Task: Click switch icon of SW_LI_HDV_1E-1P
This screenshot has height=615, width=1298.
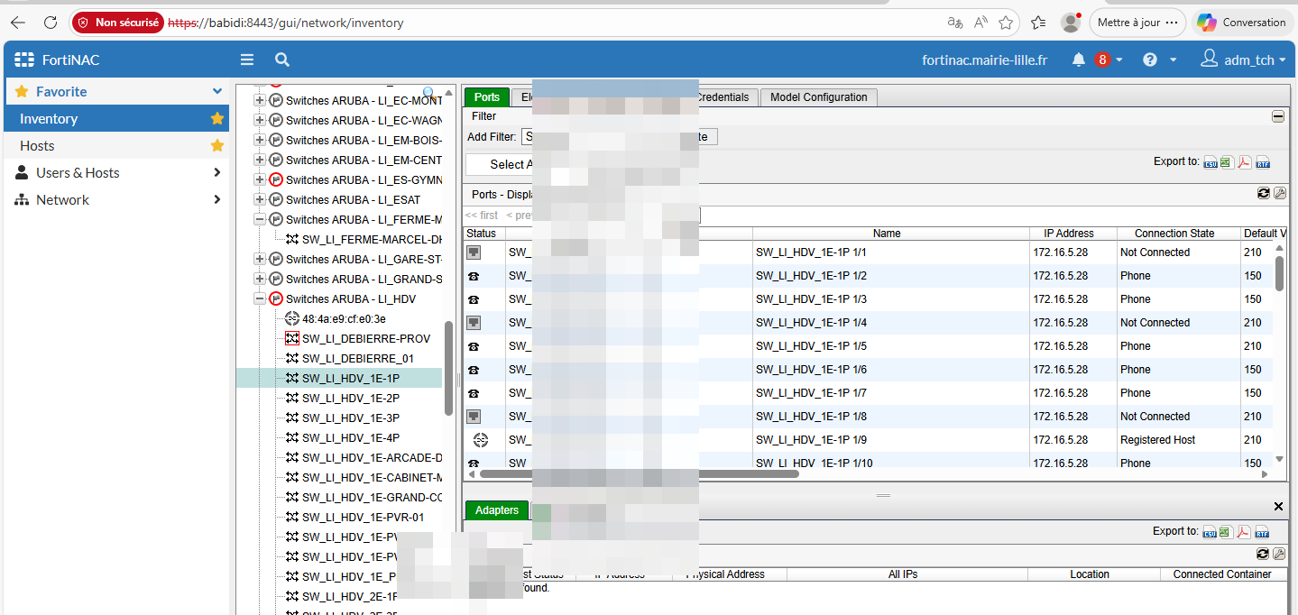Action: point(291,378)
